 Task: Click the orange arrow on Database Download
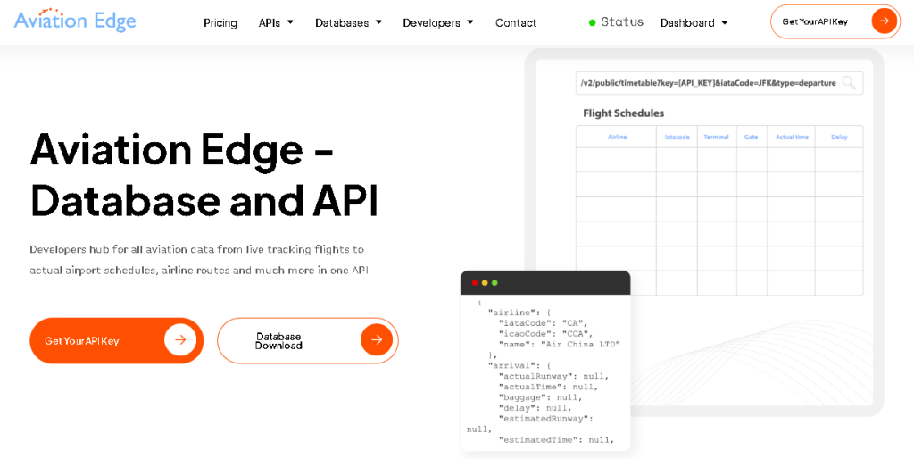(x=377, y=340)
